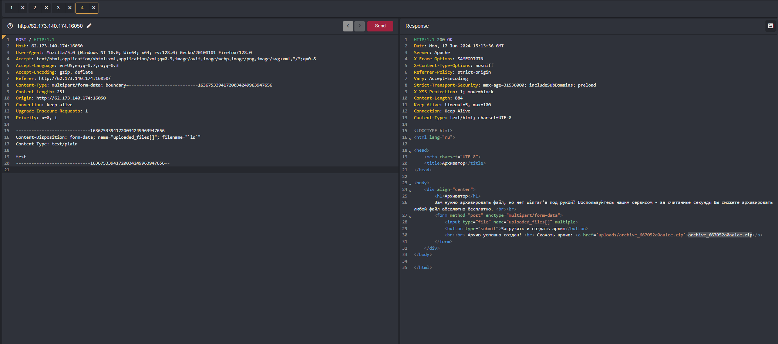Screen dimensions: 778x344
Task: Click the Host header line in request
Action: [49, 46]
